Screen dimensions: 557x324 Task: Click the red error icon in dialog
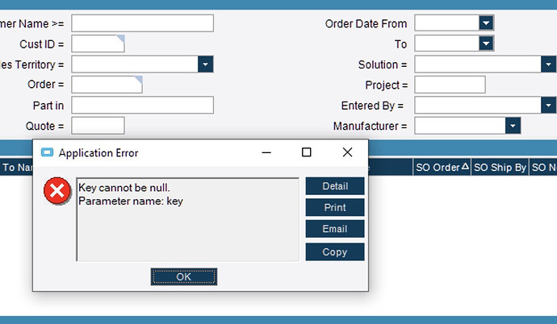click(57, 192)
